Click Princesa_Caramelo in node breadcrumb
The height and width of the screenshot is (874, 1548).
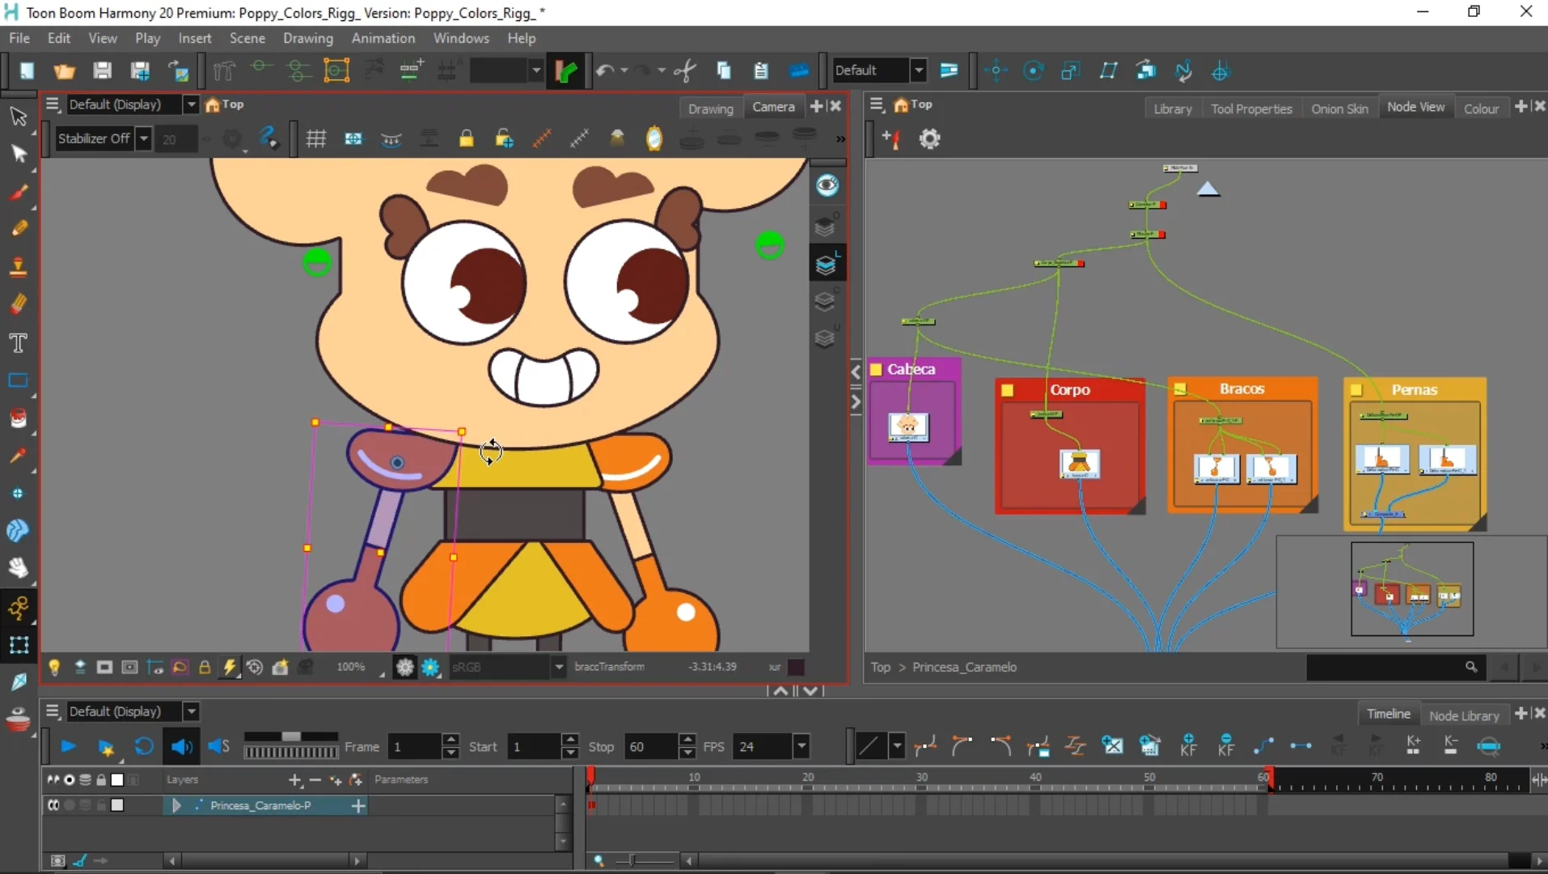click(964, 667)
